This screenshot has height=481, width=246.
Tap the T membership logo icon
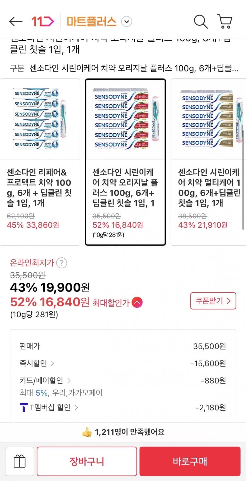tap(24, 407)
